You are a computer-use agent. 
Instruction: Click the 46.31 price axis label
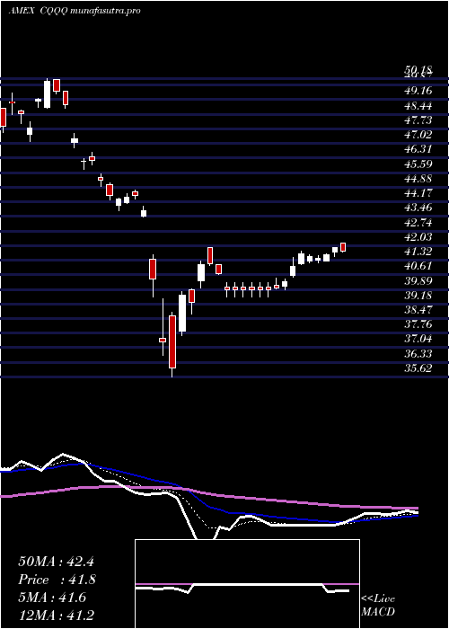coord(418,149)
